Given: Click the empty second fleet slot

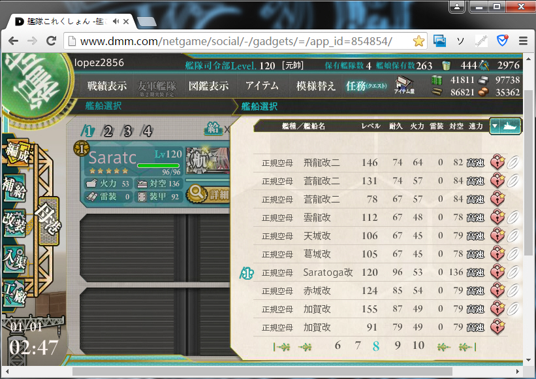Looking at the screenshot, I should click(x=155, y=248).
